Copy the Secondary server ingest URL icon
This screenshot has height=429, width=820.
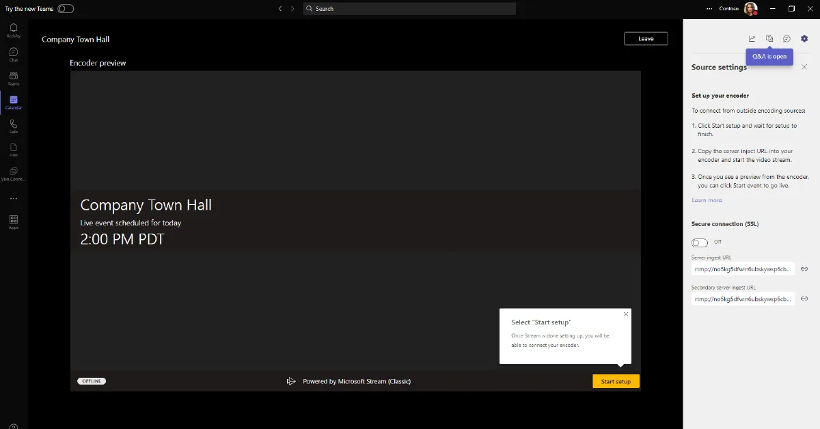pos(804,299)
